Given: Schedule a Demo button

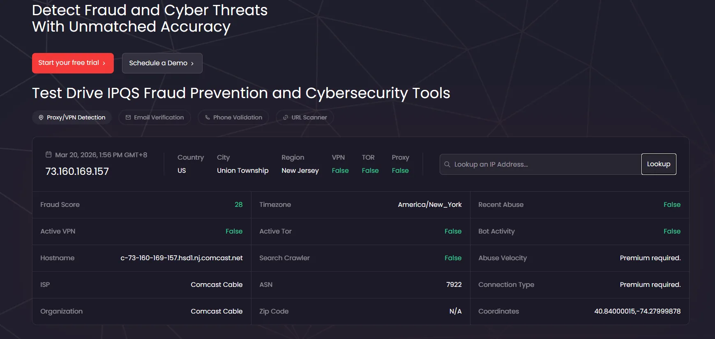Looking at the screenshot, I should point(162,63).
